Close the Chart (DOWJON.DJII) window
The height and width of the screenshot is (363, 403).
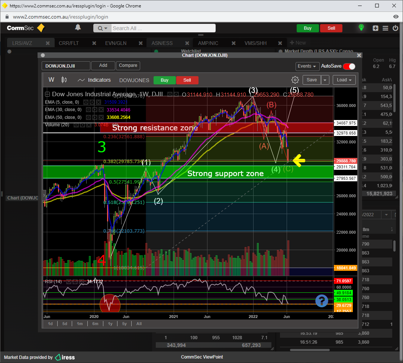coord(359,55)
